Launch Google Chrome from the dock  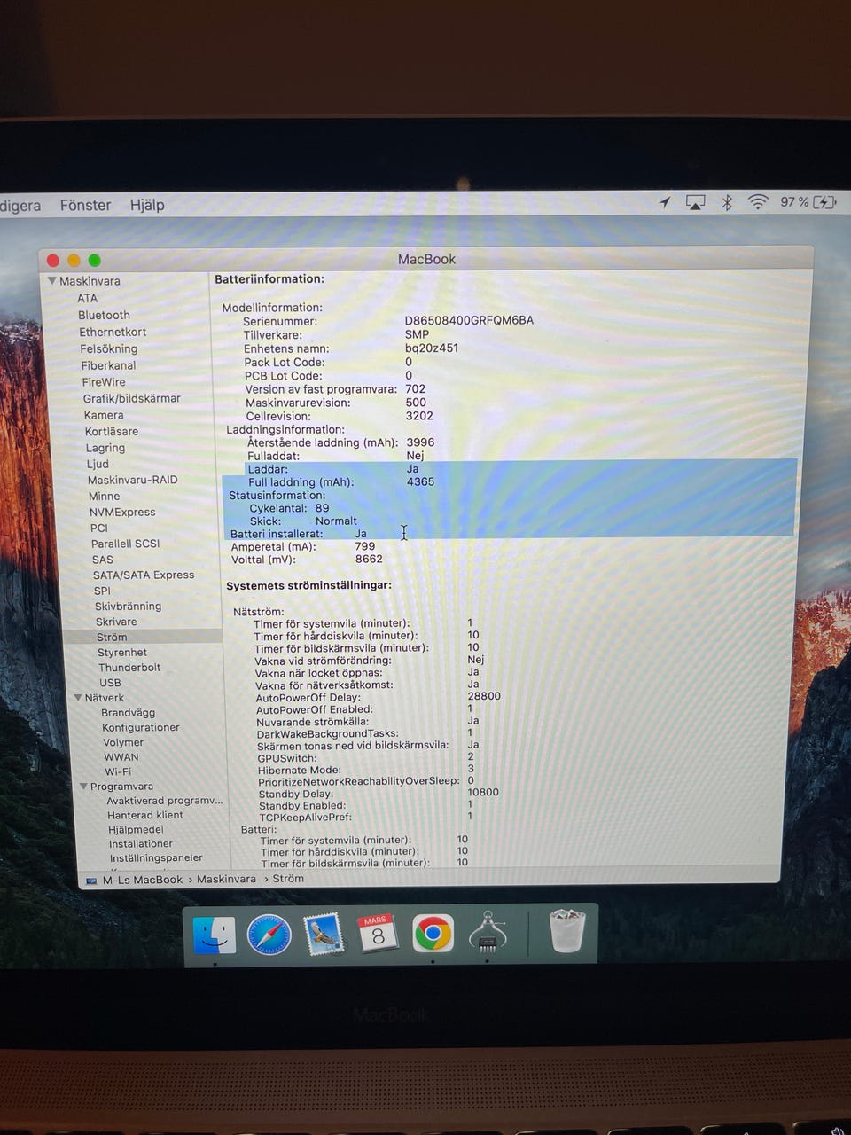coord(433,934)
